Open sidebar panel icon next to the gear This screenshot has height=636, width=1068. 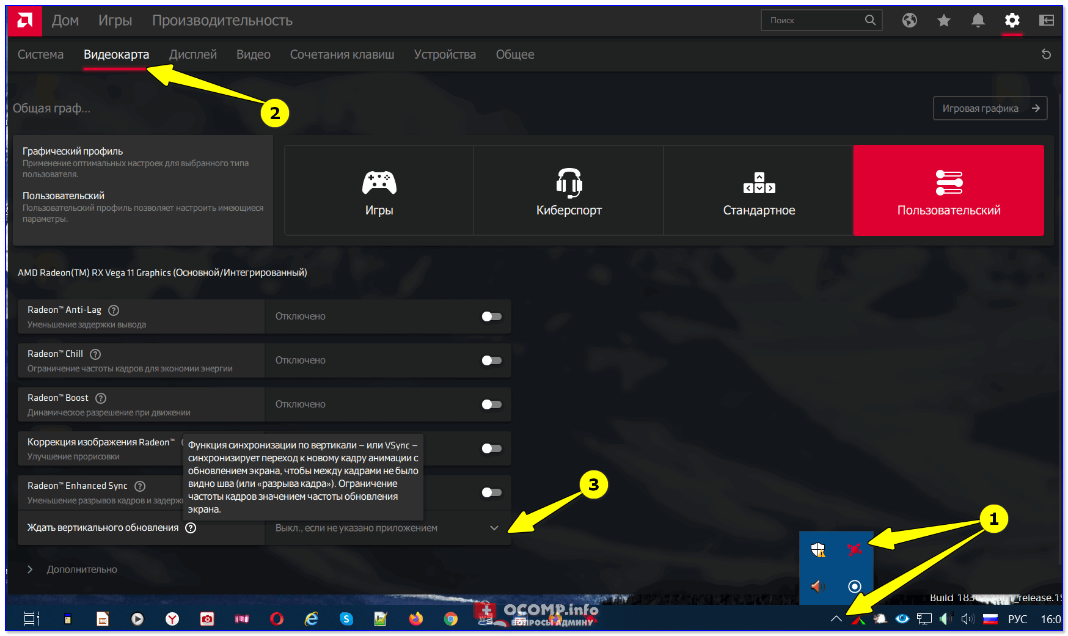tap(1046, 20)
